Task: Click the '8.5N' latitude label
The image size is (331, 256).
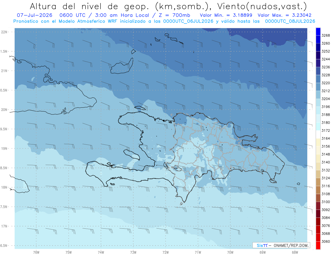Action: [x=4, y=168]
